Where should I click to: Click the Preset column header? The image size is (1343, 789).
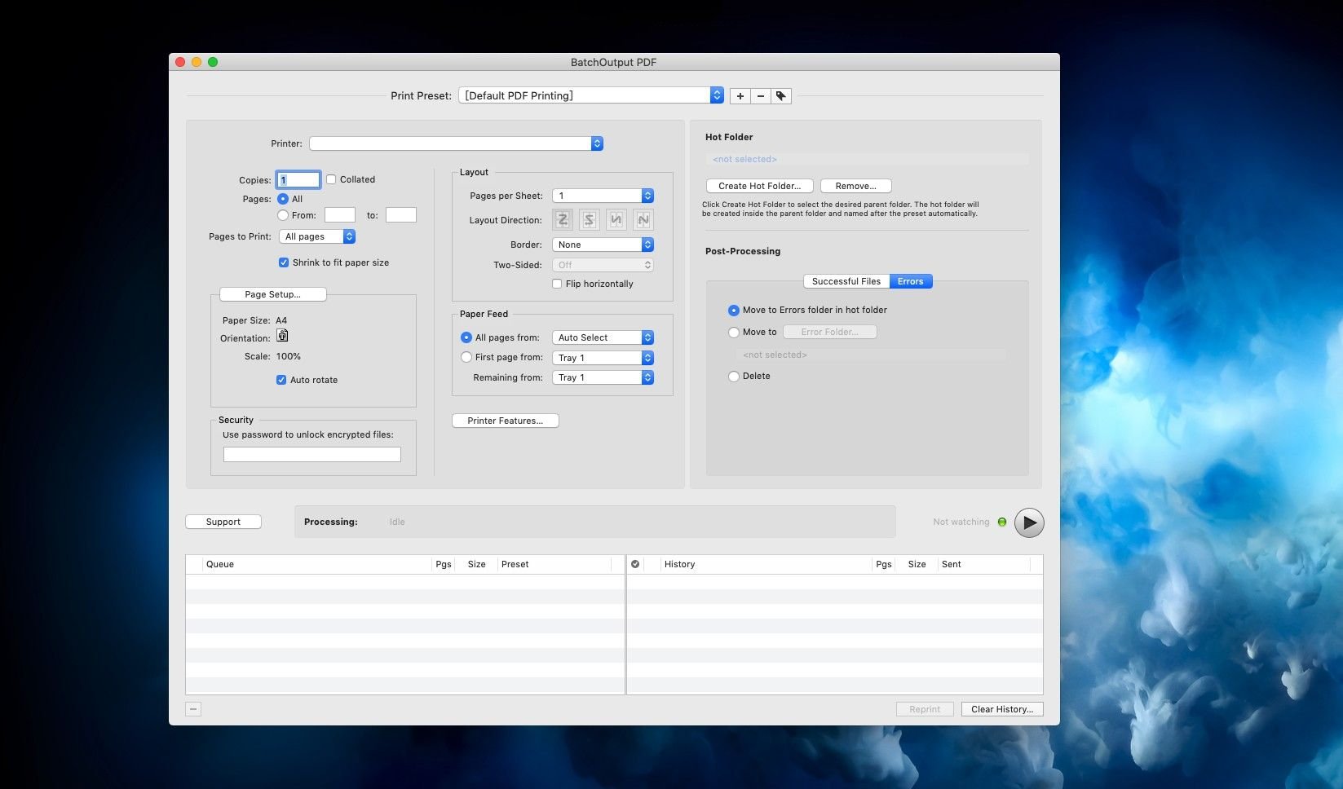coord(554,564)
